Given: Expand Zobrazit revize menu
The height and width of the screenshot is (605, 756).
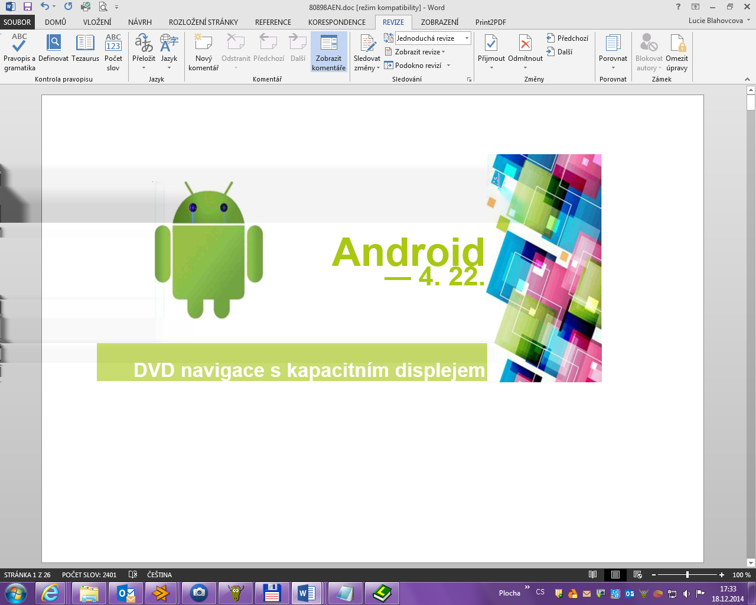Looking at the screenshot, I should click(415, 52).
